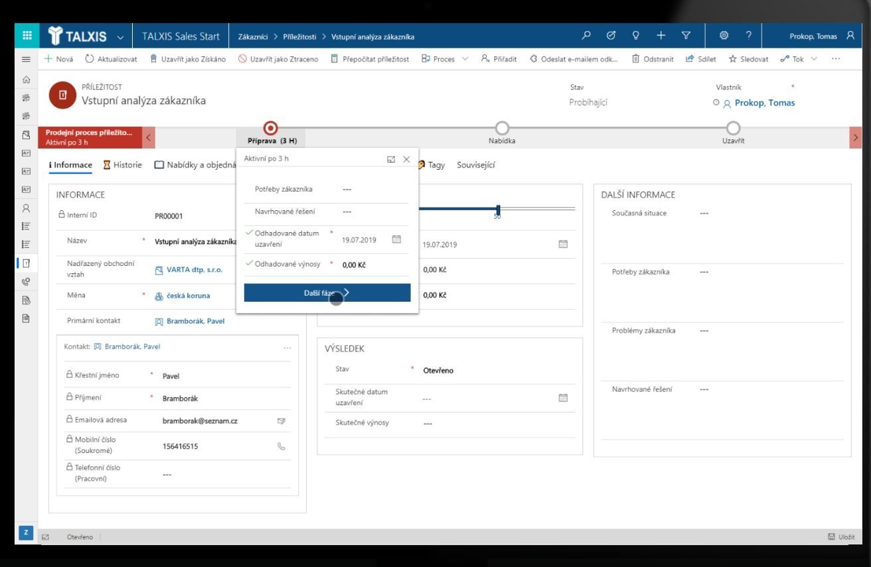The width and height of the screenshot is (871, 567).
Task: Click Příležitosti in the breadcrumb
Action: [x=299, y=36]
